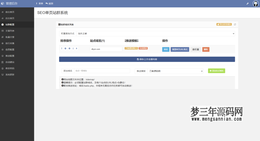260x141 pixels.
Task: Open 文章列表 from sidebar
Action: pos(17,31)
